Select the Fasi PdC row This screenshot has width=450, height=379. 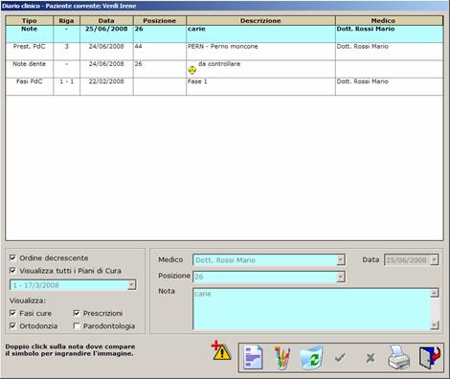224,86
